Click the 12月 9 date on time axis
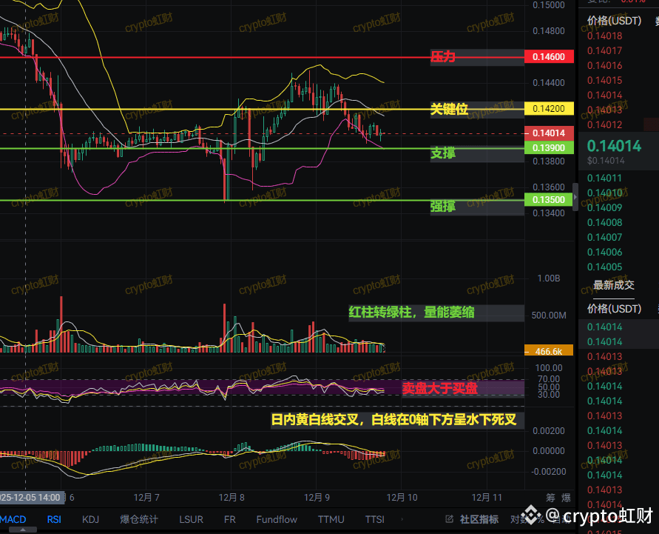 (317, 498)
